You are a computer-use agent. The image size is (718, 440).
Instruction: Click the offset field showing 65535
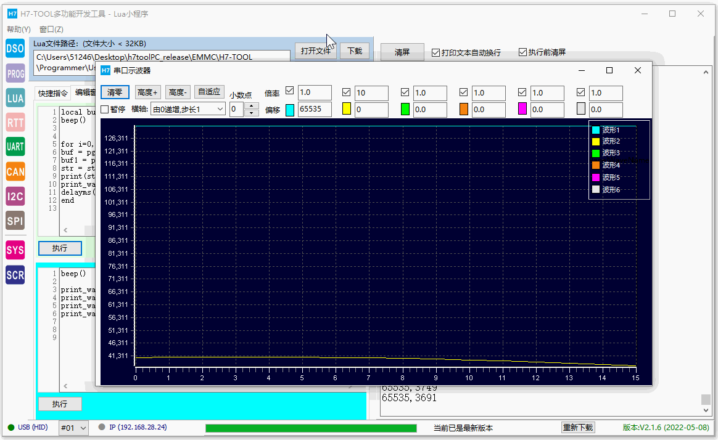click(315, 109)
